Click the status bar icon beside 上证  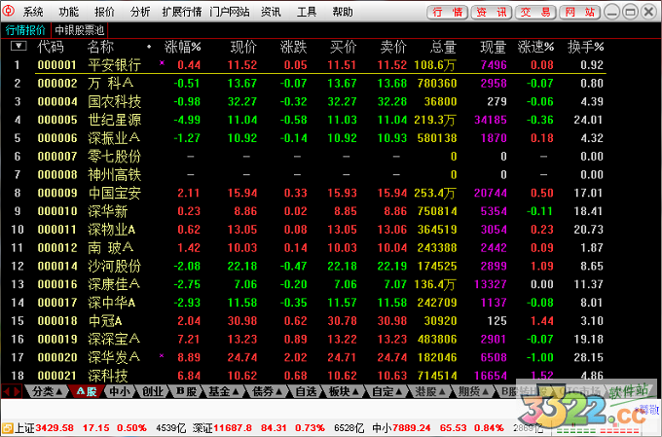pyautogui.click(x=7, y=428)
